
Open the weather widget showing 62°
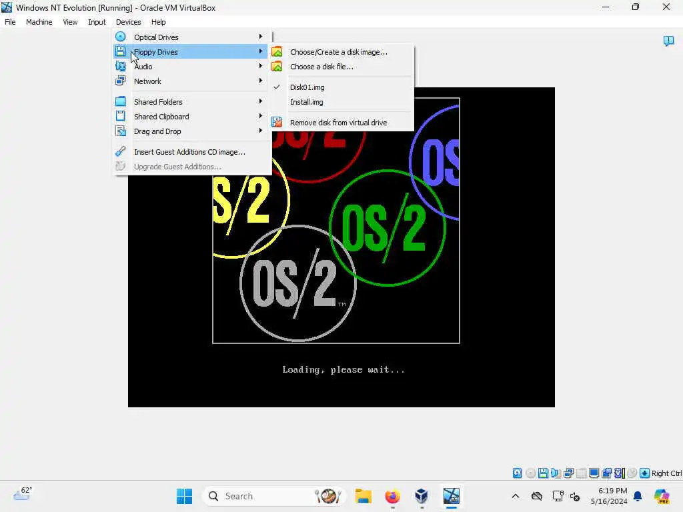click(22, 494)
